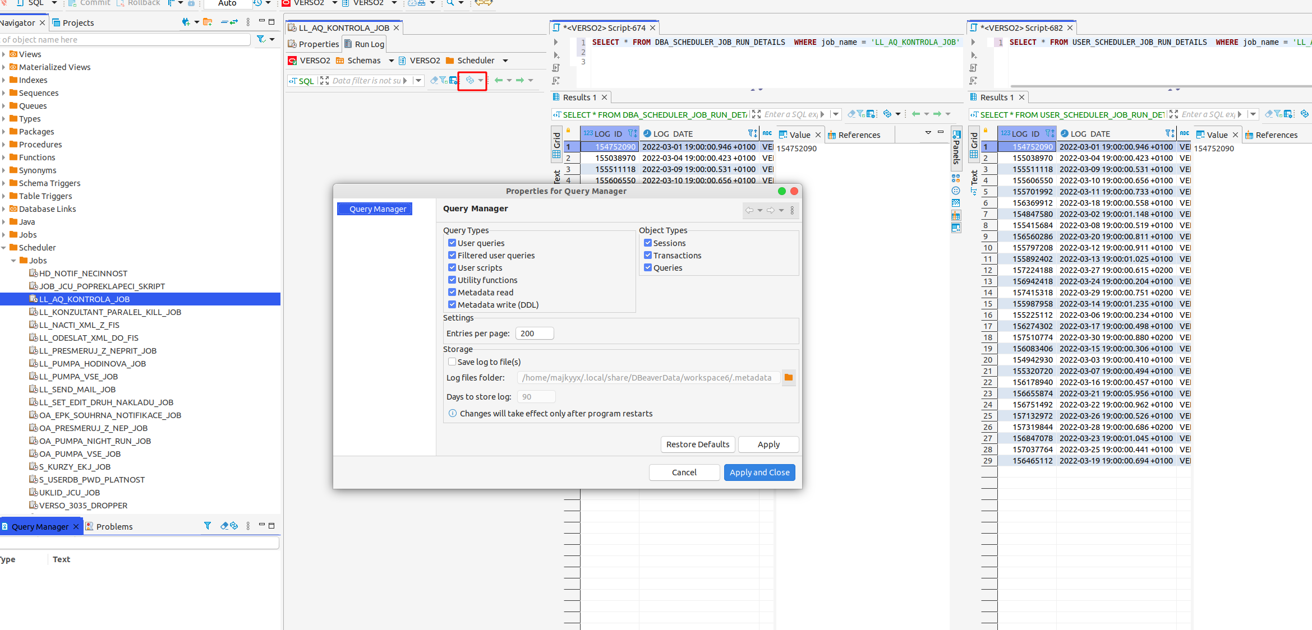Open filter settings funnel icon in results toolbar

tap(860, 114)
